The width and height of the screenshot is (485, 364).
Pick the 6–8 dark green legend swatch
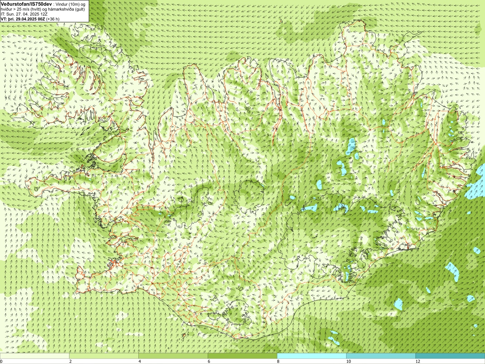(x=242, y=356)
